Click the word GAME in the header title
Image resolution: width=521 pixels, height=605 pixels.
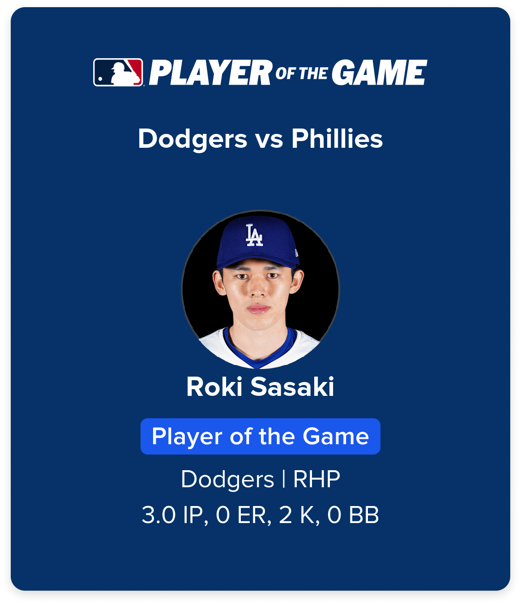pos(379,73)
